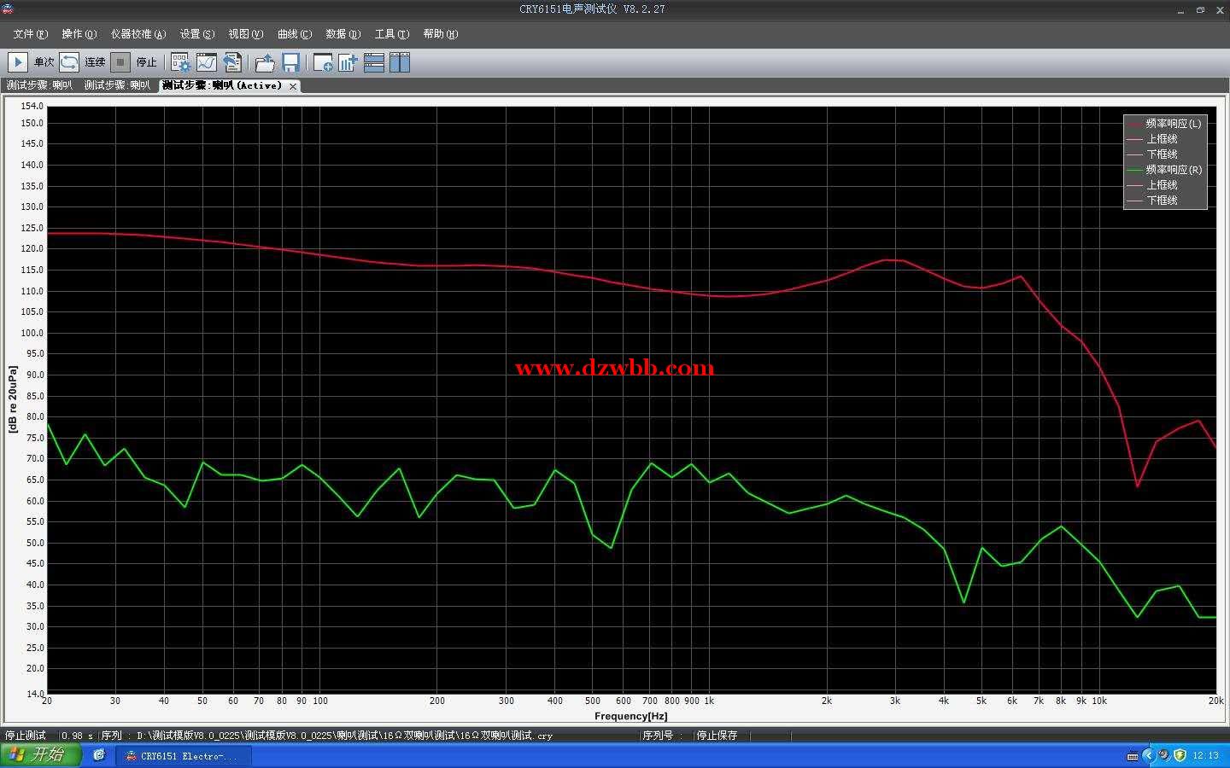Click the sequence file path in status bar
Screen dimensions: 1230x768
[x=344, y=736]
